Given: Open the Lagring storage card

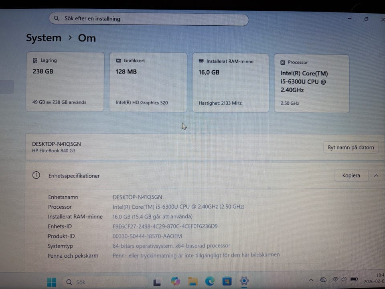Looking at the screenshot, I should coord(65,82).
